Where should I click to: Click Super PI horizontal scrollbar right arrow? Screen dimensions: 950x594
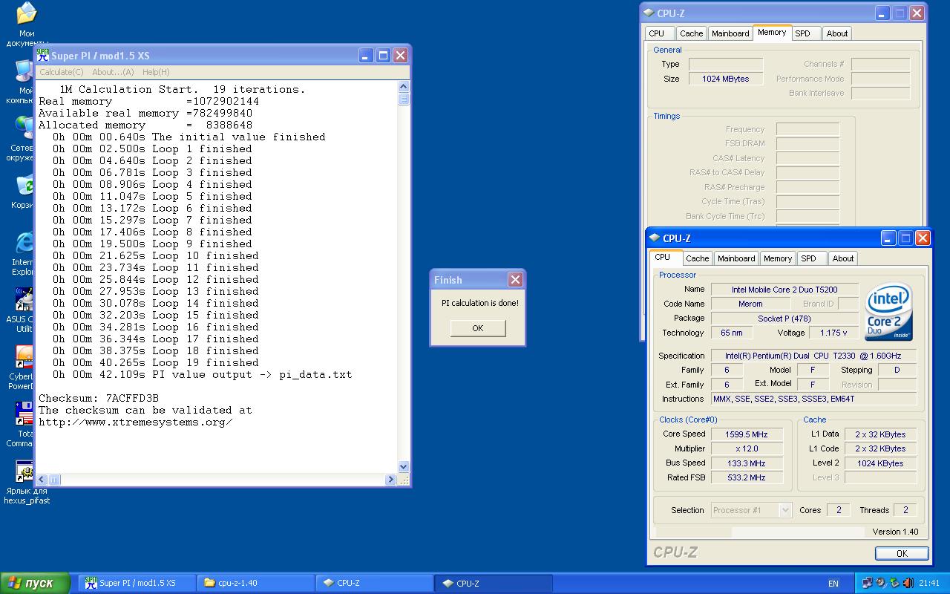390,480
